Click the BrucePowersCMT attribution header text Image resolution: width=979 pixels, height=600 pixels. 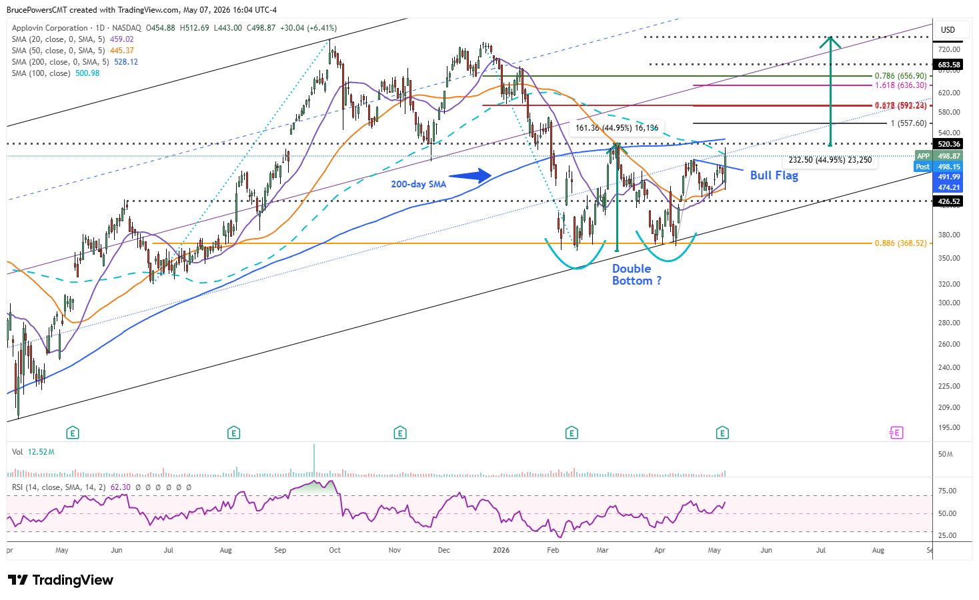click(141, 10)
